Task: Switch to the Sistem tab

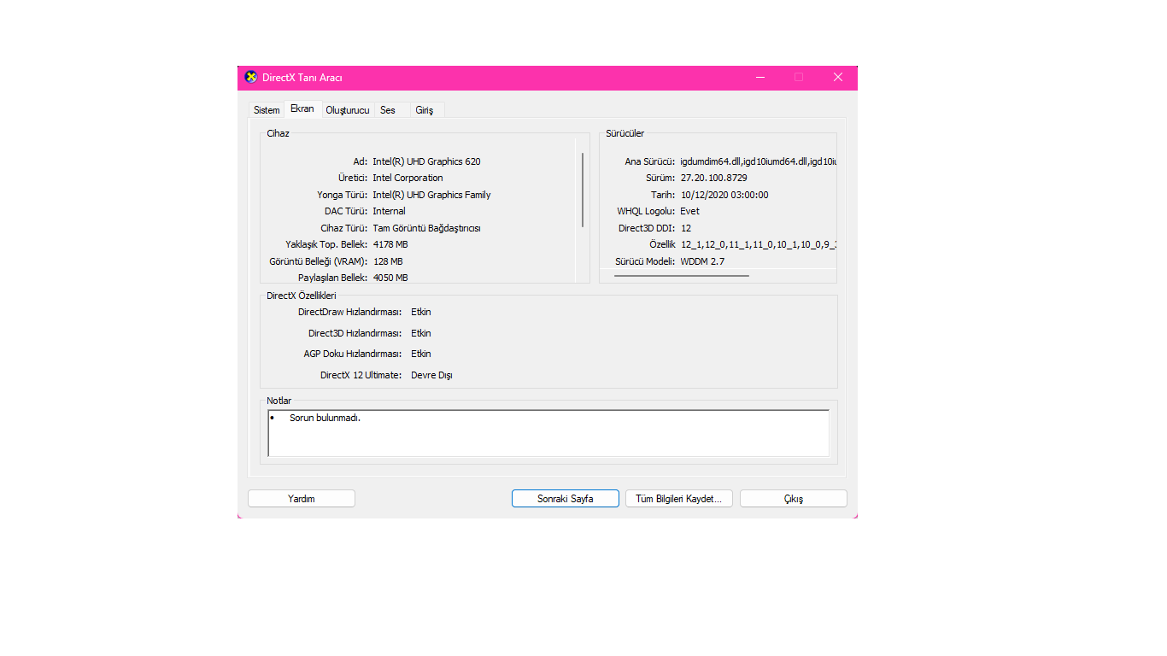Action: coord(267,110)
